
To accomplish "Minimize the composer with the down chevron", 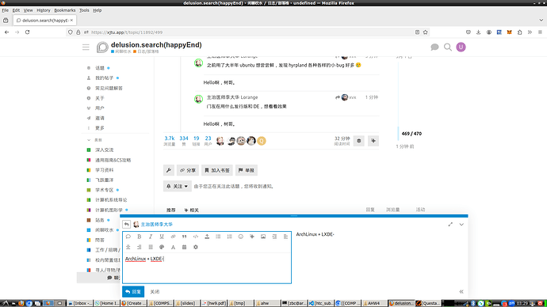I will [x=461, y=225].
